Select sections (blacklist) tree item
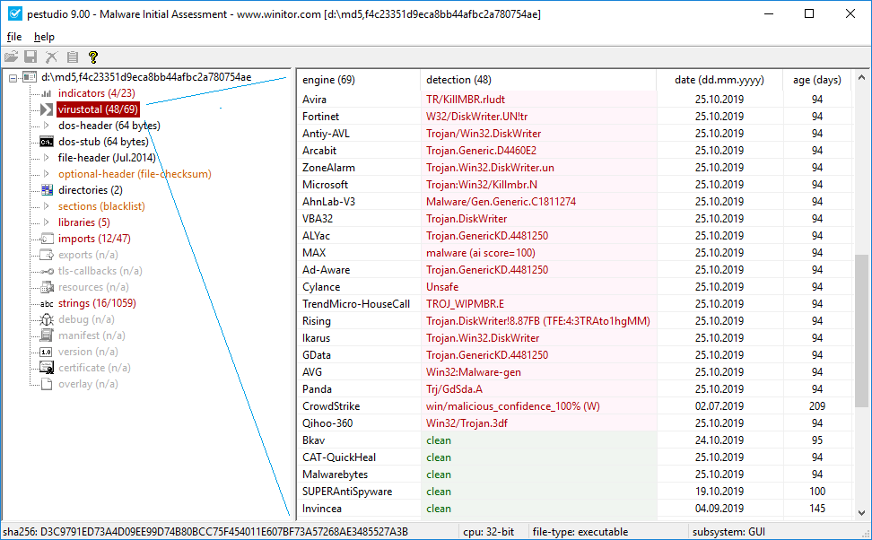 [101, 206]
